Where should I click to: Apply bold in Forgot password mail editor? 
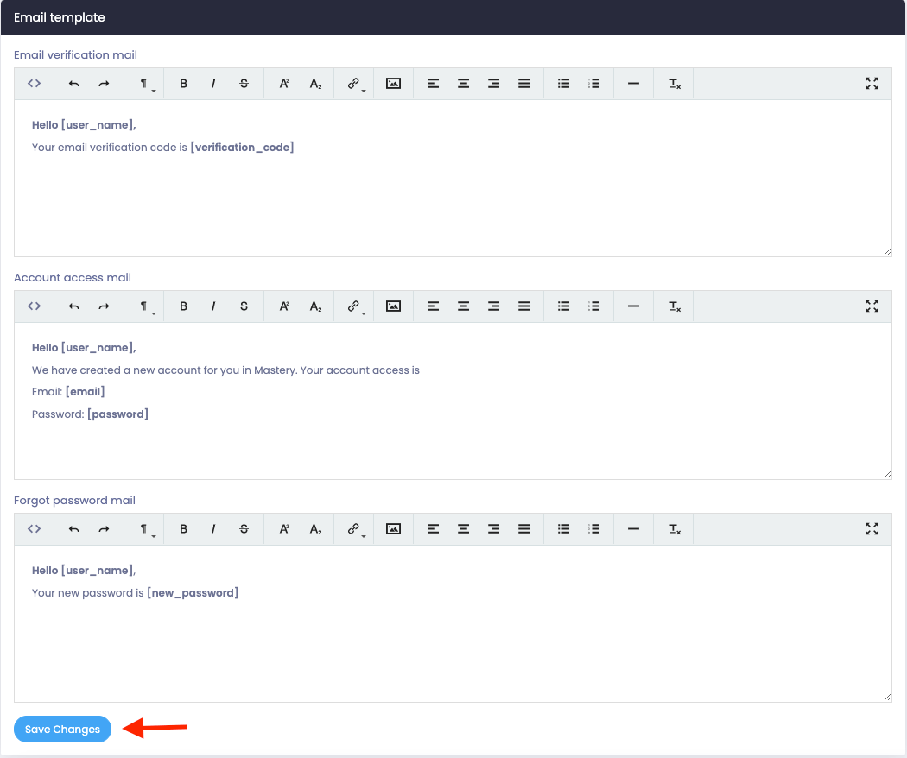(183, 529)
